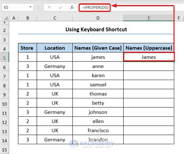Click the cell containing 'brandon'

[x=98, y=140]
